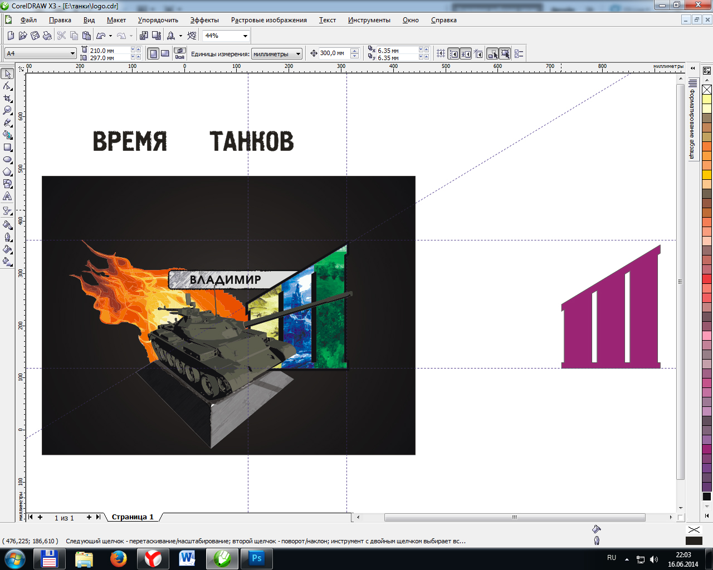Select the Outline pen tool
The width and height of the screenshot is (713, 570).
pos(7,238)
